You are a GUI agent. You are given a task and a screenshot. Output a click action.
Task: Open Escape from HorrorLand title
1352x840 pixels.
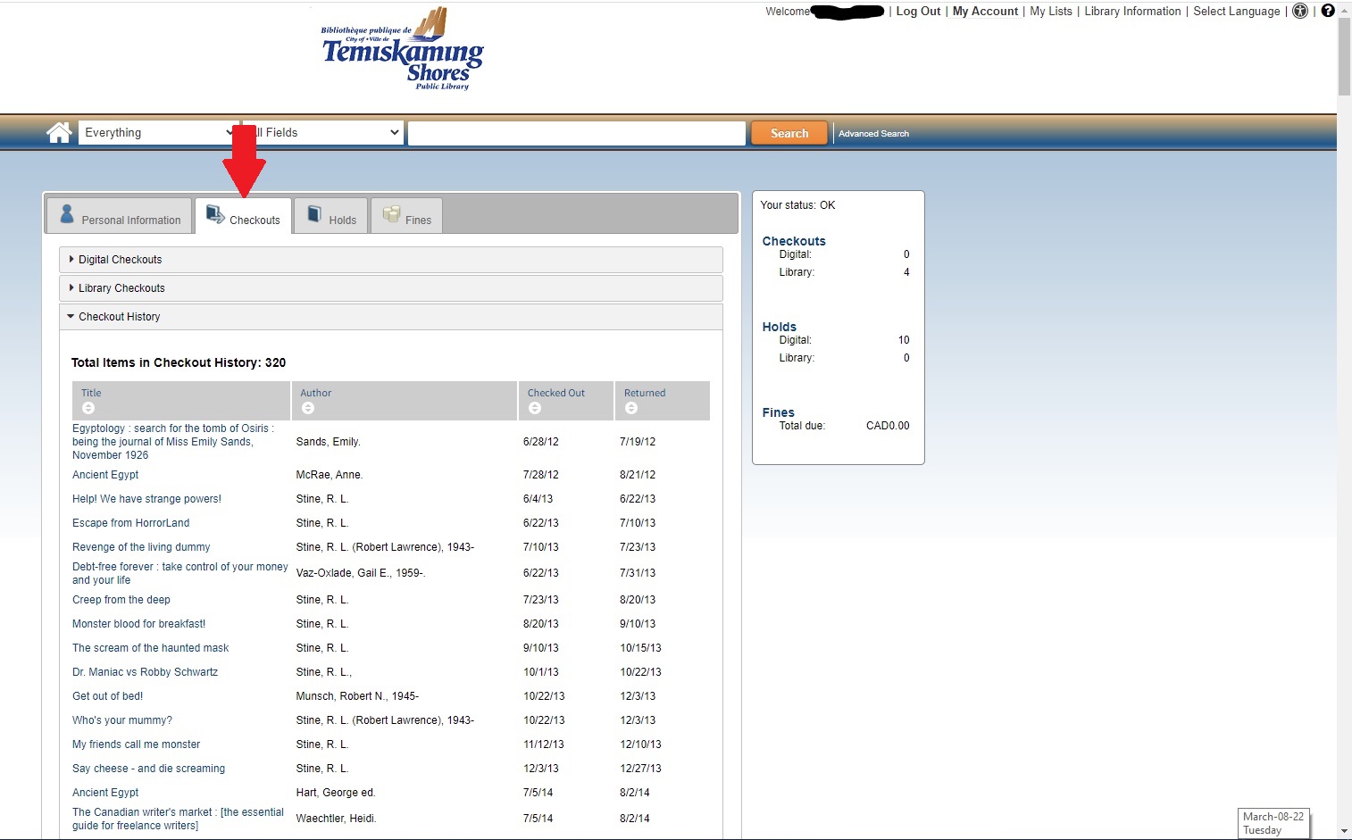point(130,523)
